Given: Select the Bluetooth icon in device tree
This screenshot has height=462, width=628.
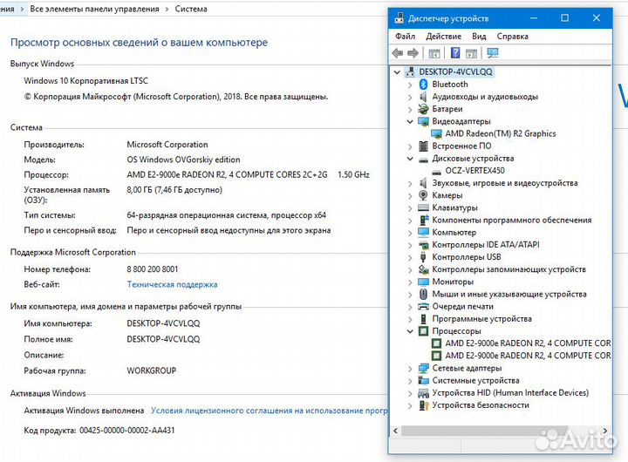Looking at the screenshot, I should point(423,84).
